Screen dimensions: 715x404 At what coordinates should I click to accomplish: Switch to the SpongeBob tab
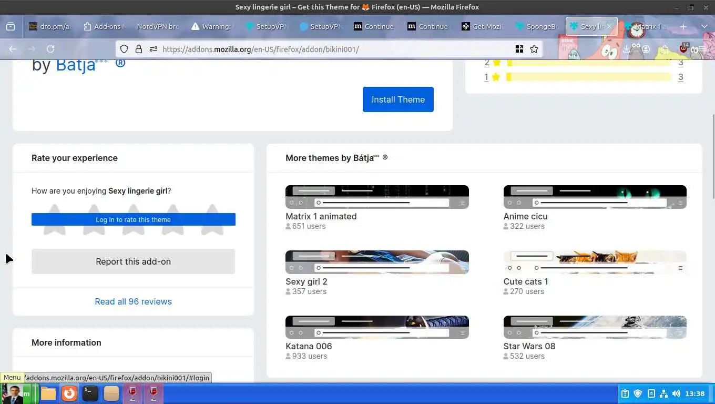[536, 26]
